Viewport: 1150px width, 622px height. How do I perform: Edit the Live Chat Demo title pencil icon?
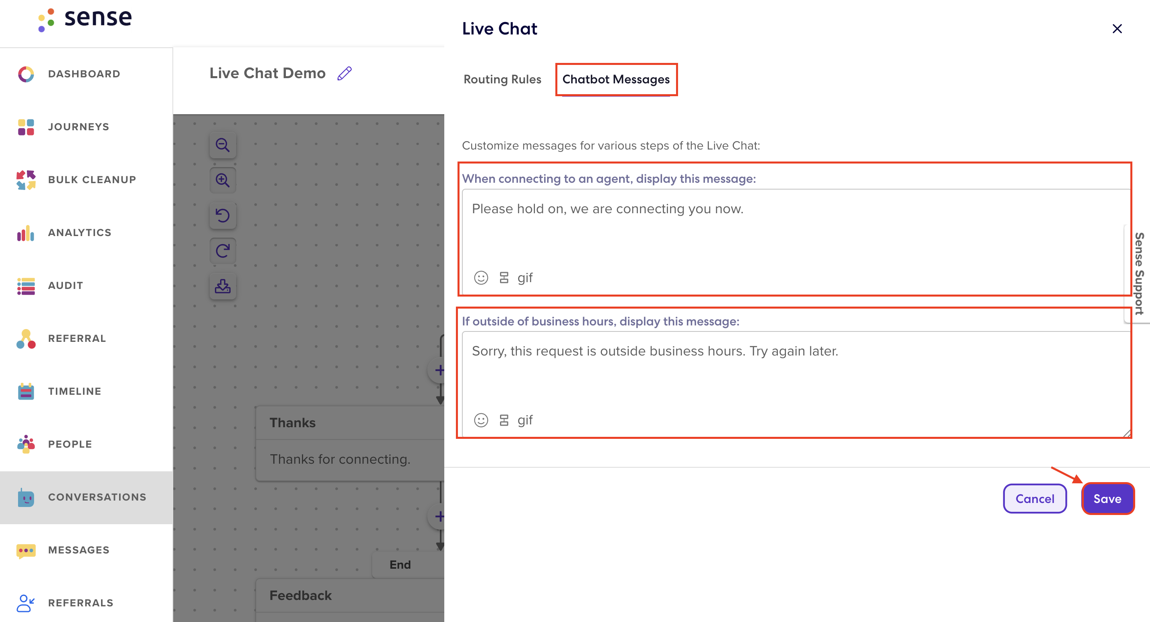tap(344, 73)
